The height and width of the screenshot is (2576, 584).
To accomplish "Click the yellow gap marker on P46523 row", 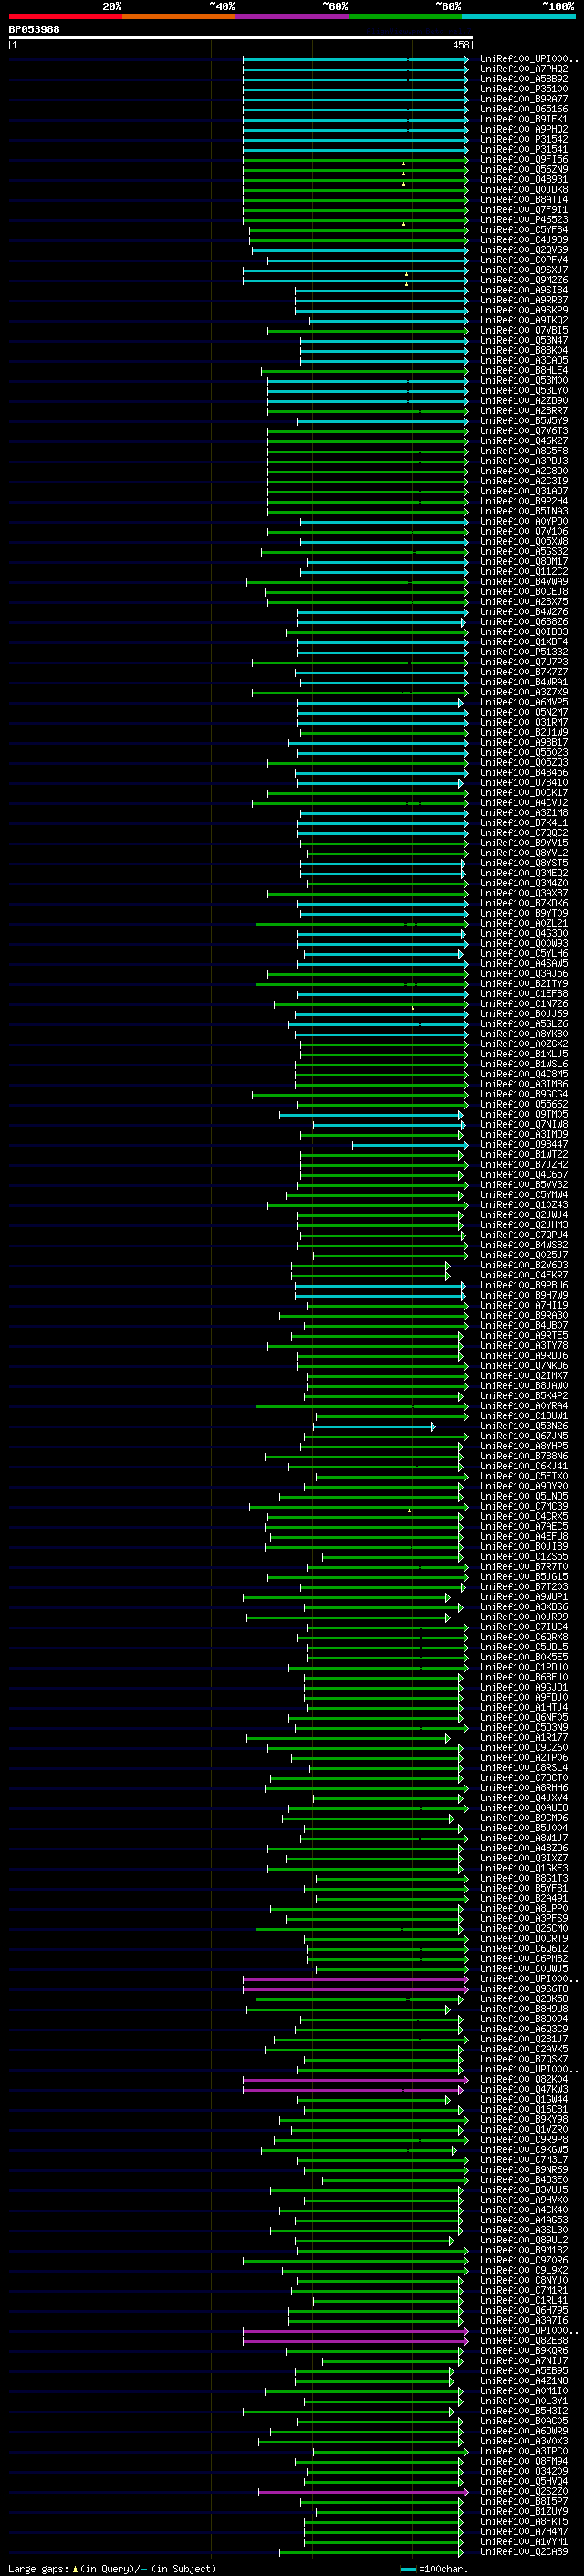I will 404,222.
